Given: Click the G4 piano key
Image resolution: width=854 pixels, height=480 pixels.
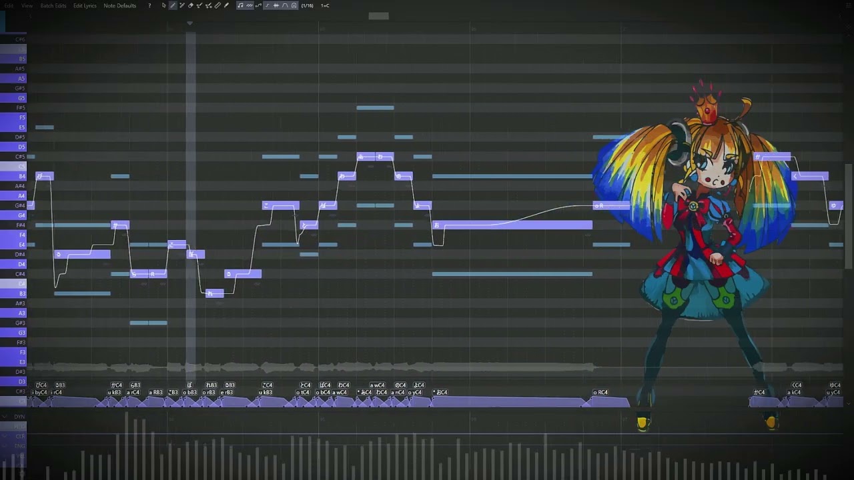Looking at the screenshot, I should [13, 215].
